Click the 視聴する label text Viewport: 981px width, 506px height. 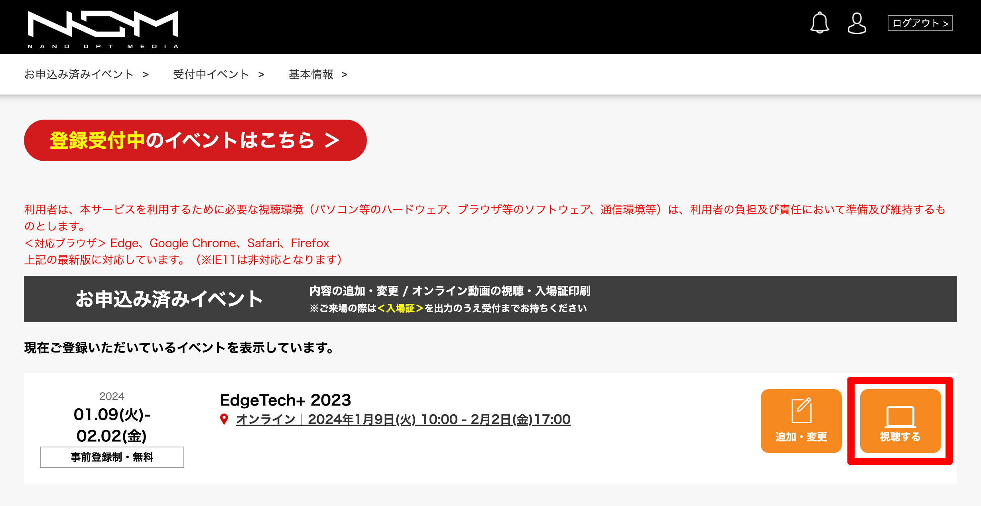pos(900,437)
